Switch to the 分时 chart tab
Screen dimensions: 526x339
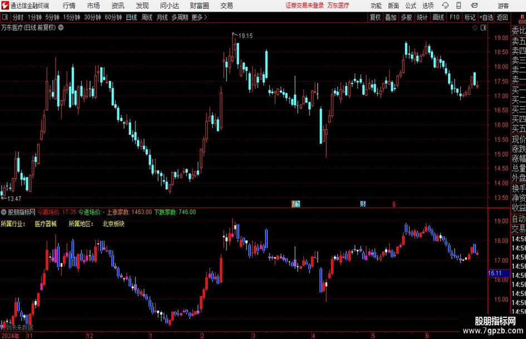click(18, 17)
